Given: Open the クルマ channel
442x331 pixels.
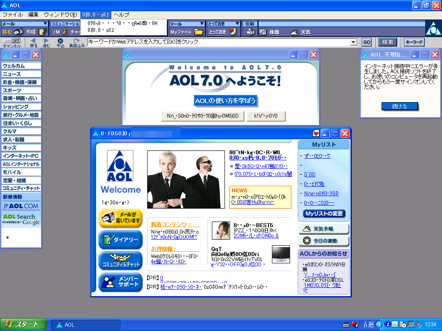Looking at the screenshot, I should point(21,131).
